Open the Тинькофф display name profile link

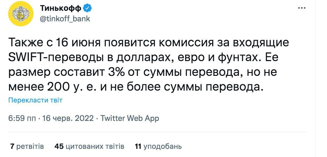click(61, 8)
